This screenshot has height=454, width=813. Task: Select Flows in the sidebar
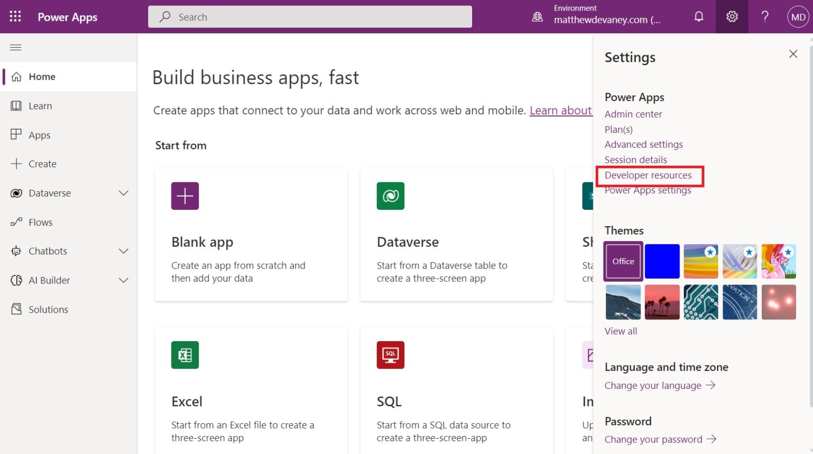tap(41, 222)
